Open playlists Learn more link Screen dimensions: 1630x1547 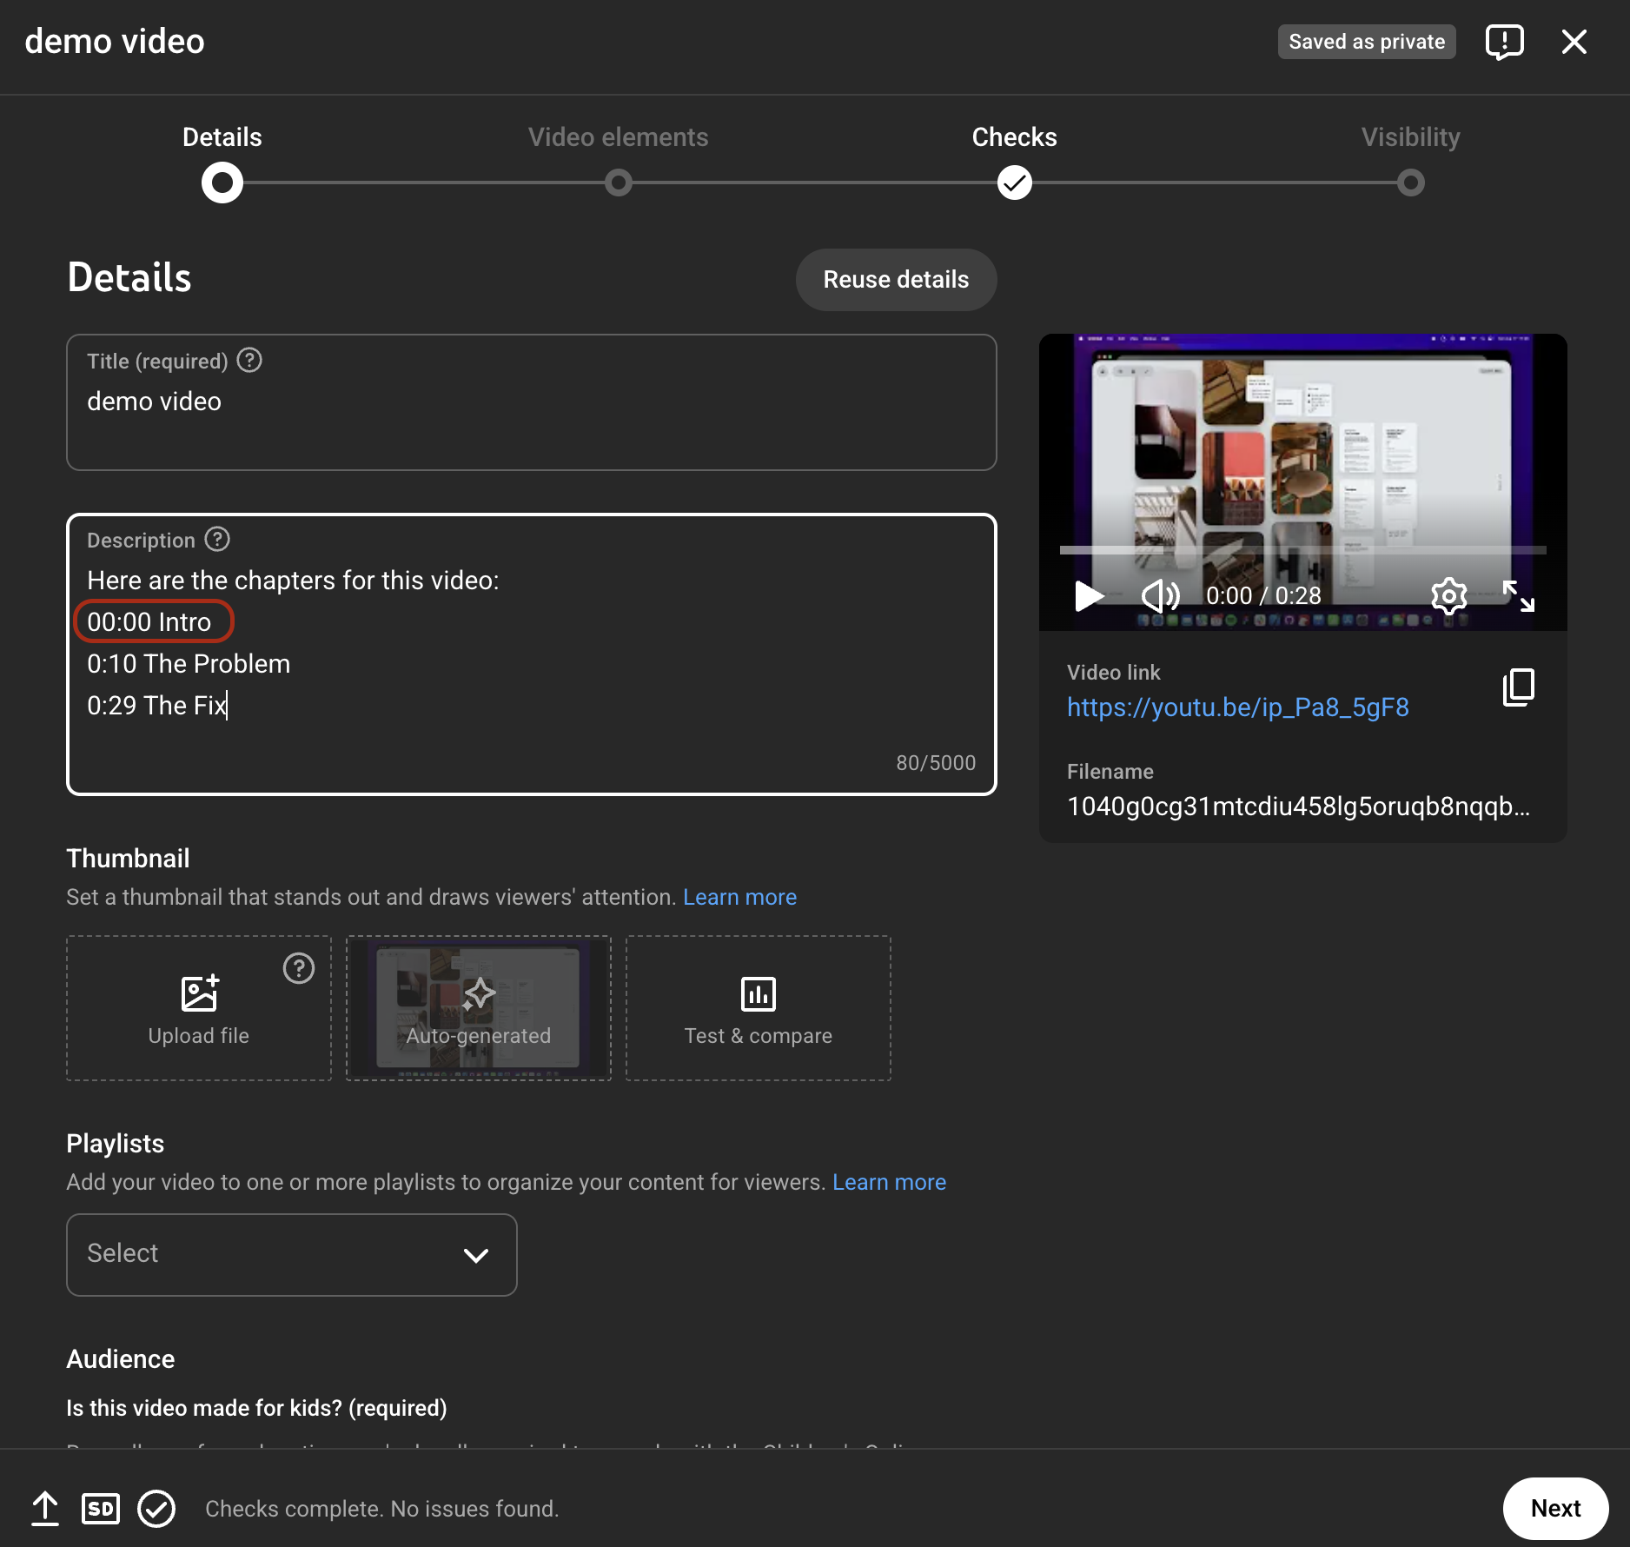click(890, 1182)
